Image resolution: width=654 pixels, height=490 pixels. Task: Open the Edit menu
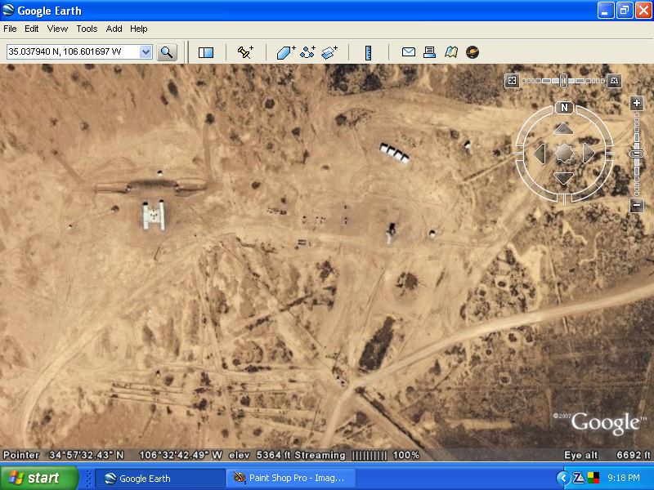pos(32,29)
